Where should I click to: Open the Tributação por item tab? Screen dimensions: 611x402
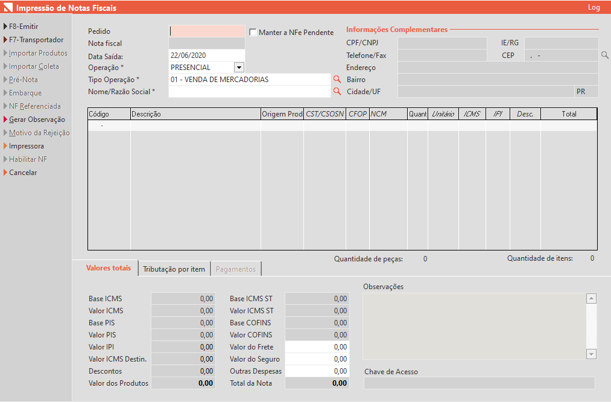pyautogui.click(x=174, y=269)
